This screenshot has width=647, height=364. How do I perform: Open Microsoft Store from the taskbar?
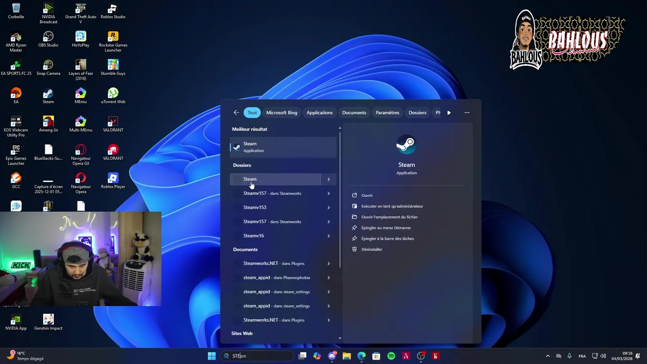(x=376, y=356)
